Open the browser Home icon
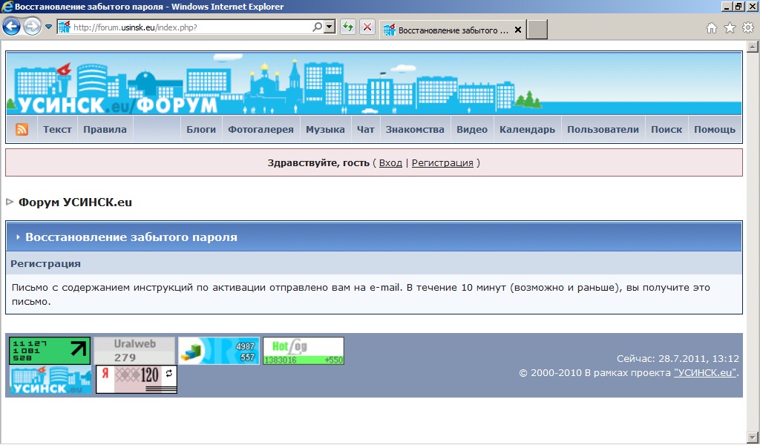The width and height of the screenshot is (760, 445). pyautogui.click(x=712, y=28)
